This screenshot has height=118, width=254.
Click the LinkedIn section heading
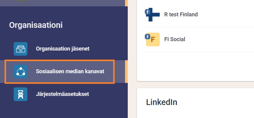click(x=162, y=102)
